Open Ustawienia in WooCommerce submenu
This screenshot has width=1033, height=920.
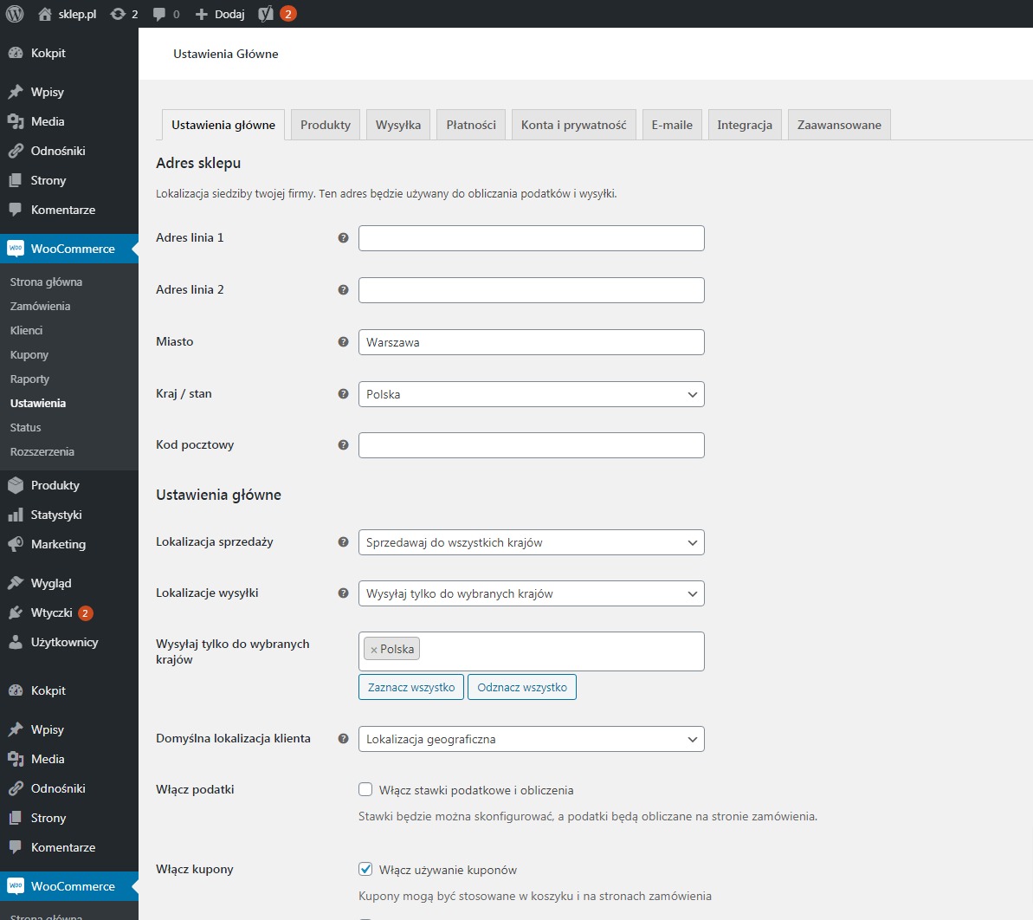(37, 403)
